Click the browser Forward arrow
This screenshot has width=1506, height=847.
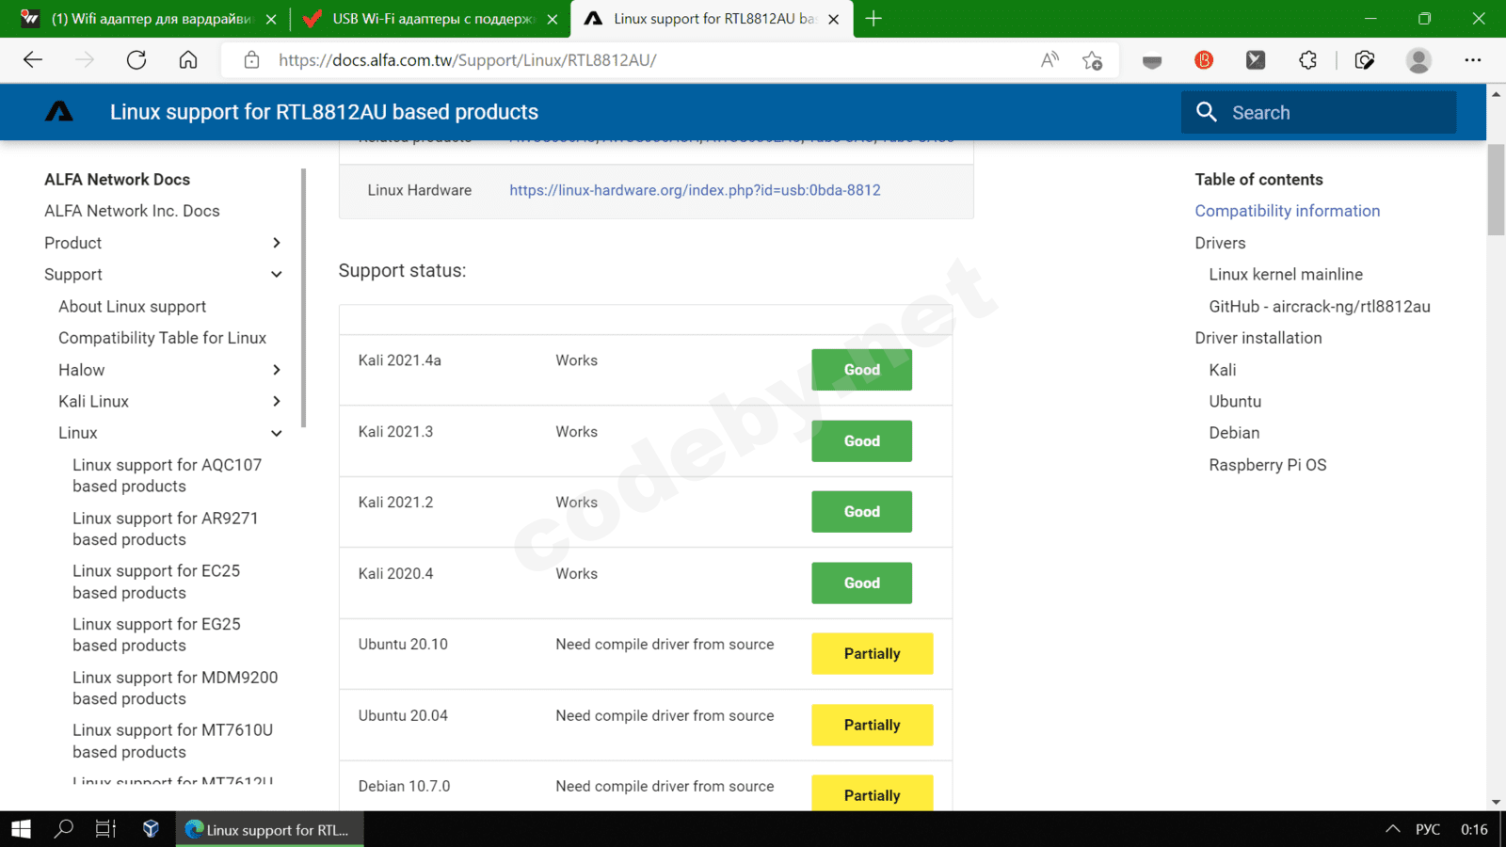pyautogui.click(x=85, y=60)
